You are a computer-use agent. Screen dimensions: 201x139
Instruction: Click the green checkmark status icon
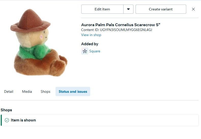[x=7, y=120]
